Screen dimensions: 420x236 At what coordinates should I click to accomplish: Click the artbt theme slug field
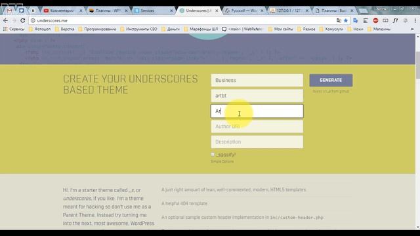(x=257, y=96)
